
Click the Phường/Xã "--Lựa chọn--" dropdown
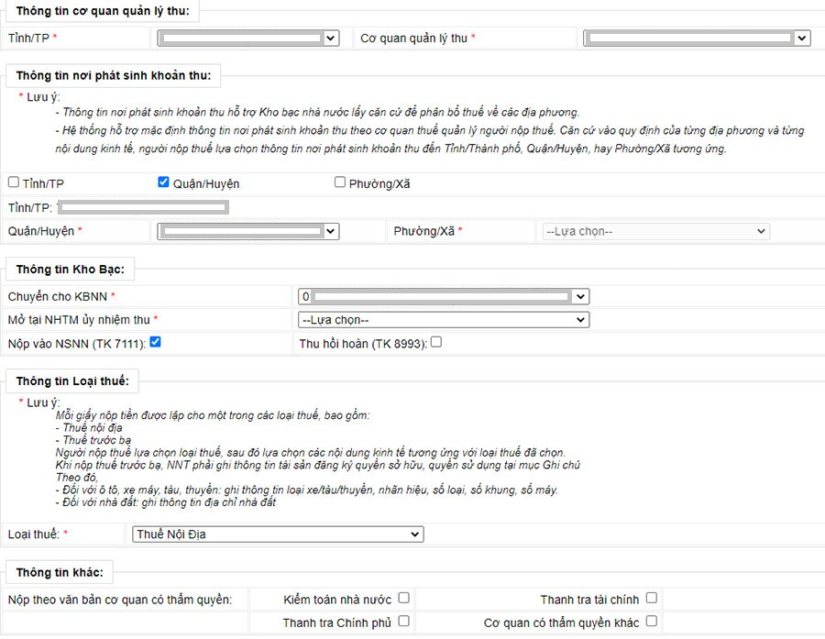(x=655, y=231)
